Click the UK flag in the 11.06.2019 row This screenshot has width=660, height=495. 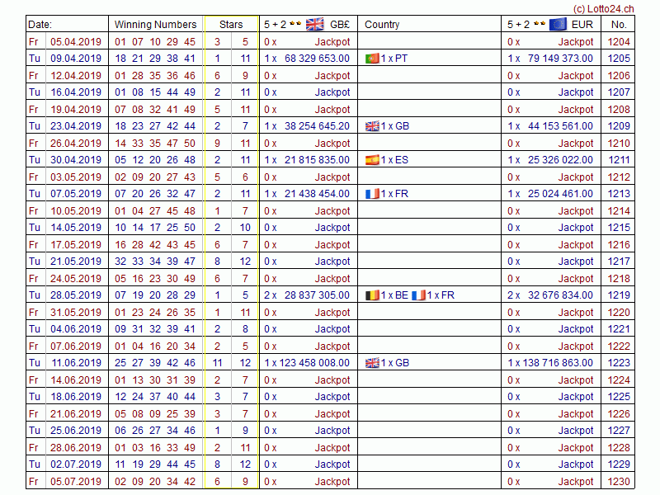click(x=371, y=363)
